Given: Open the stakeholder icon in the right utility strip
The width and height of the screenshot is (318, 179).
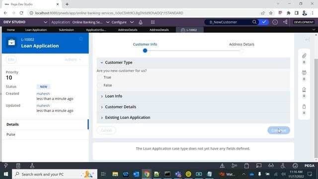Looking at the screenshot, I should 304,89.
